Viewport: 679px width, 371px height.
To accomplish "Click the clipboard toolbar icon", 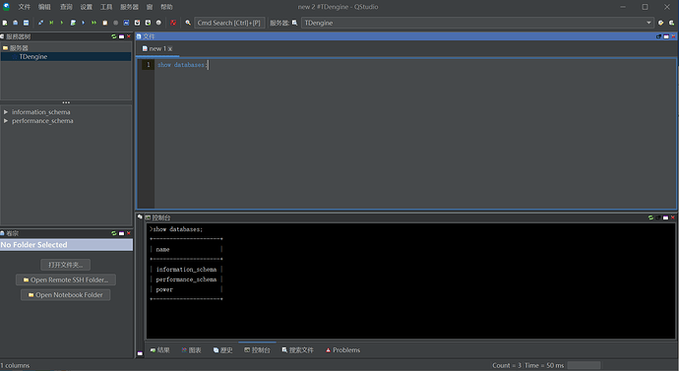I will point(104,23).
